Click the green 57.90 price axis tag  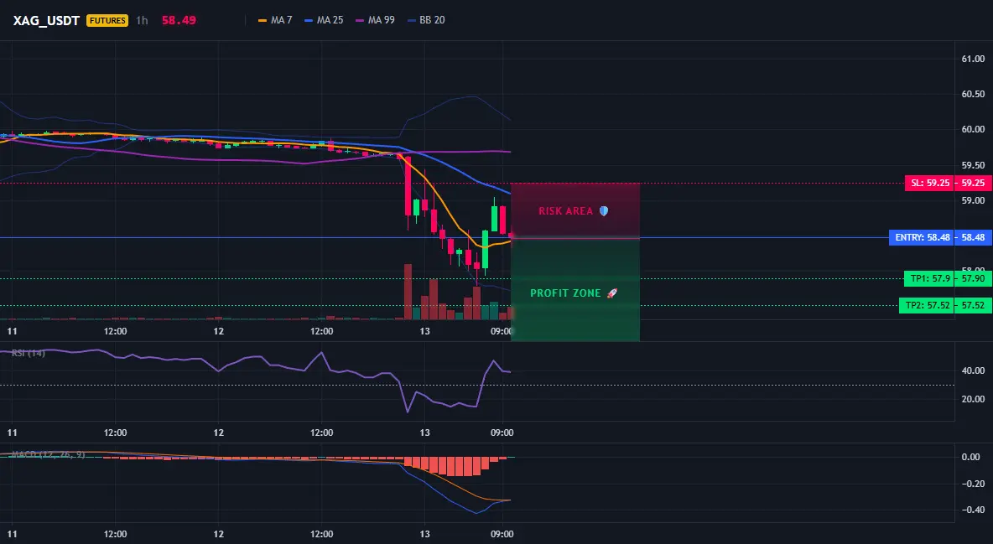coord(974,278)
